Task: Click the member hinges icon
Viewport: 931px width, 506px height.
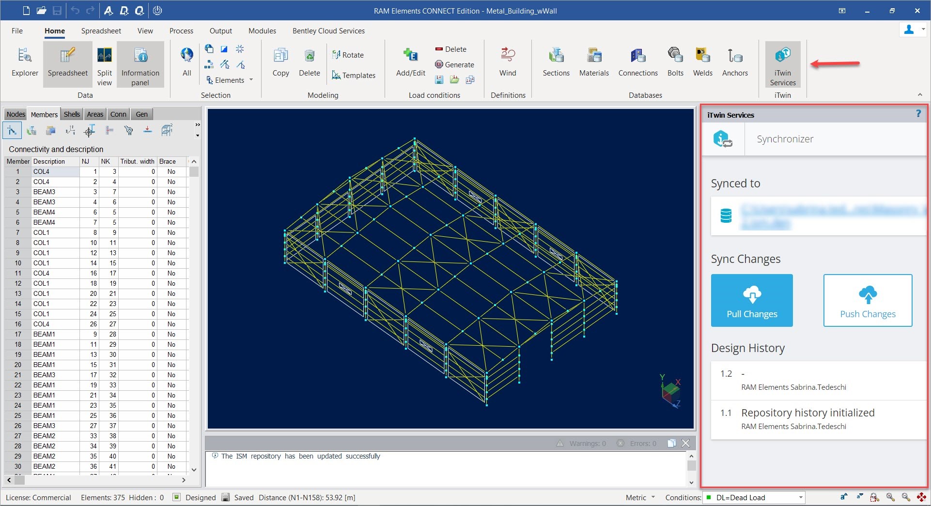Action: pos(109,130)
